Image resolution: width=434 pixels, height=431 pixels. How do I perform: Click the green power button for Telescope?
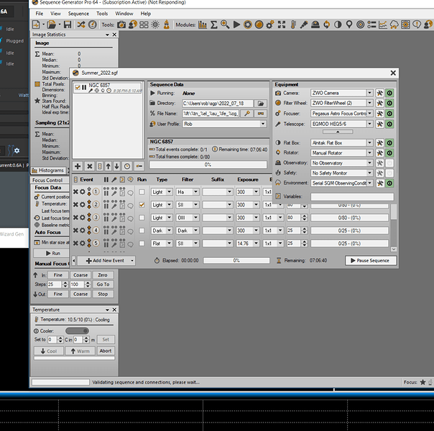pyautogui.click(x=389, y=124)
